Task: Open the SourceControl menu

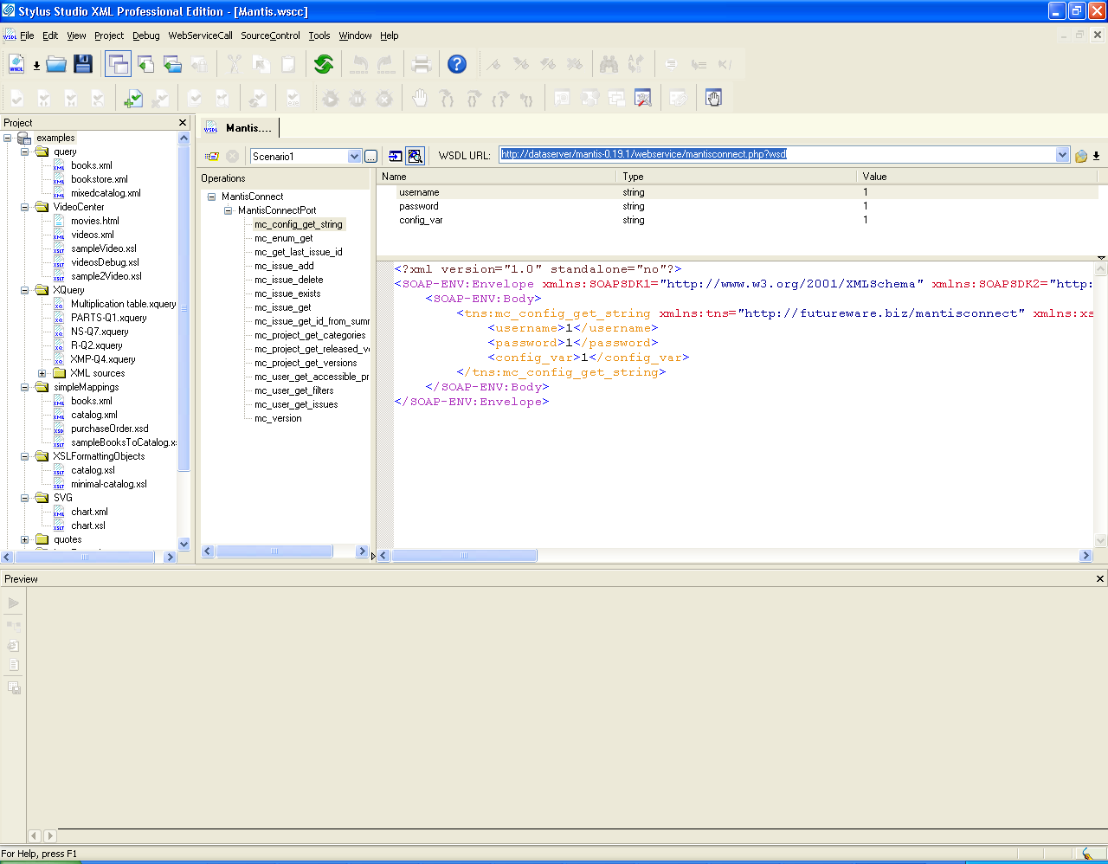Action: [270, 35]
